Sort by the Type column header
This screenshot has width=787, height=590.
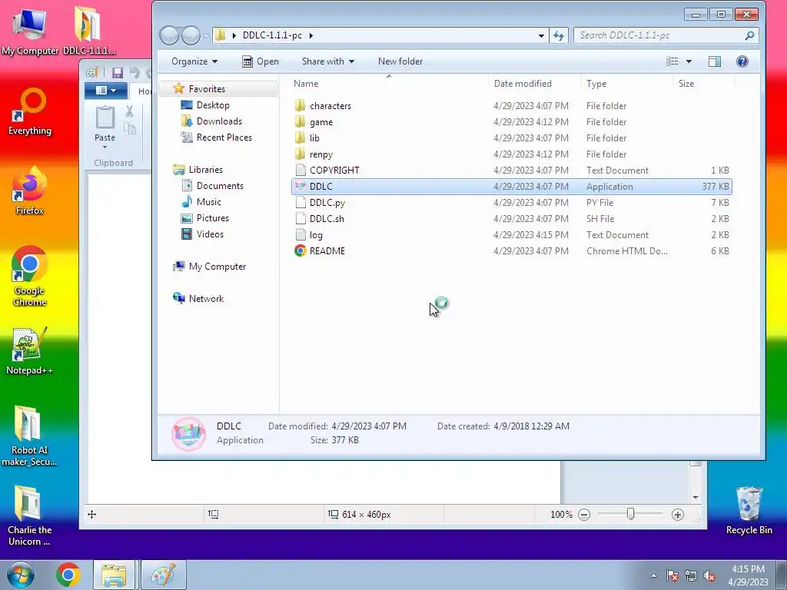point(627,84)
